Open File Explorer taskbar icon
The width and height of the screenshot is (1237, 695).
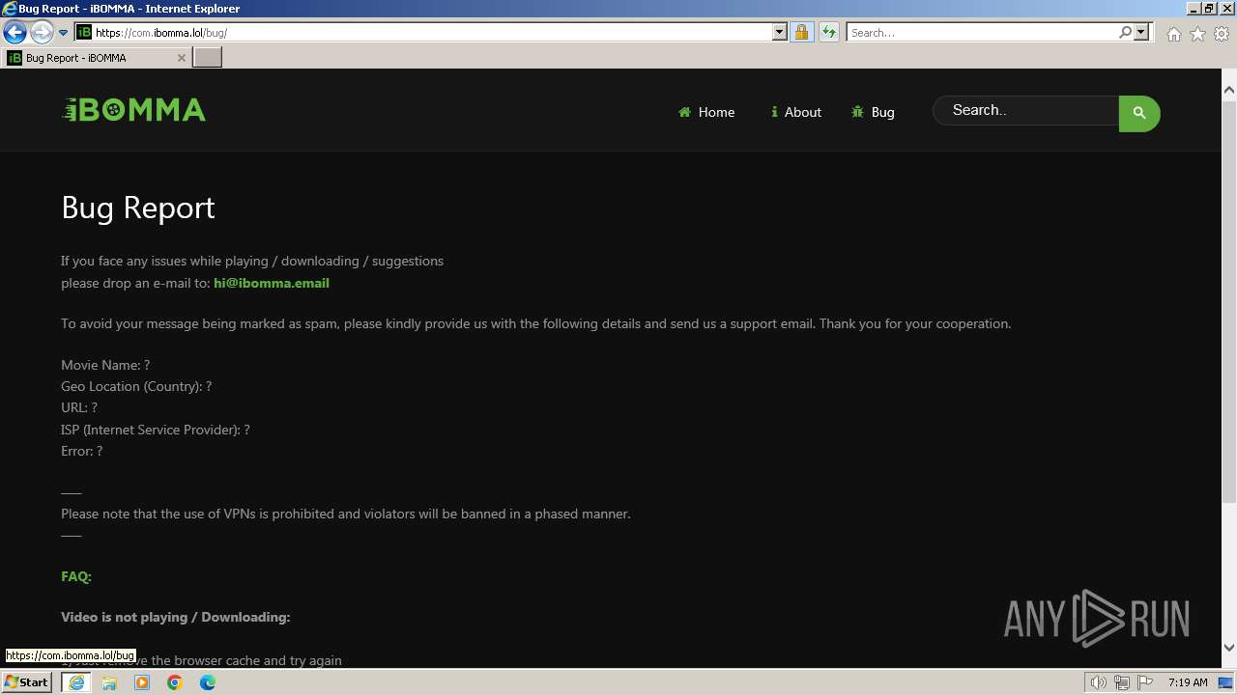point(109,682)
